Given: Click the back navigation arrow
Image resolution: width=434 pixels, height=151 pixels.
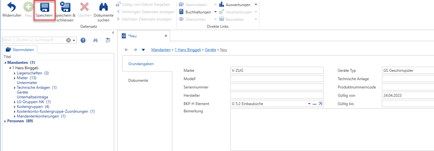Looking at the screenshot, I should tap(126, 50).
